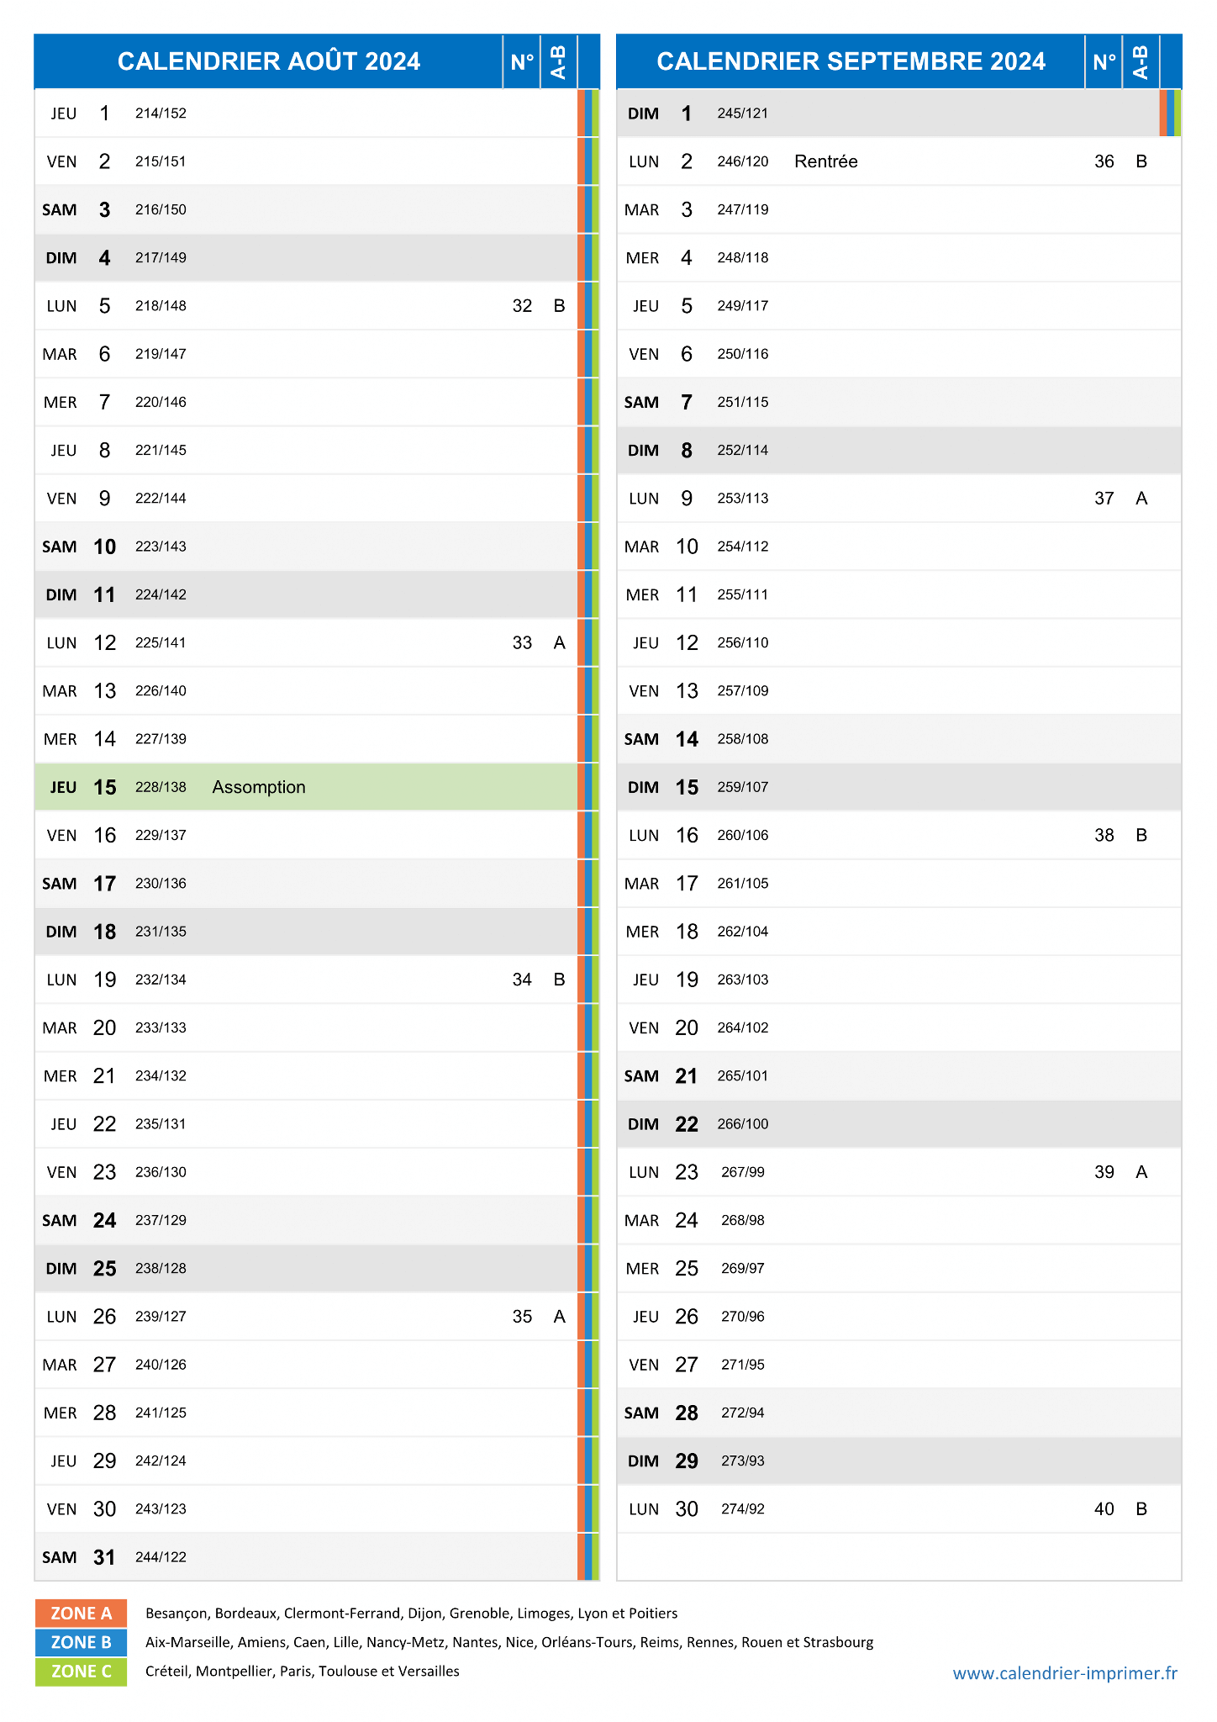Screen dimensions: 1217x1722
Task: Click day count 245/121 on September 1
Action: point(743,114)
